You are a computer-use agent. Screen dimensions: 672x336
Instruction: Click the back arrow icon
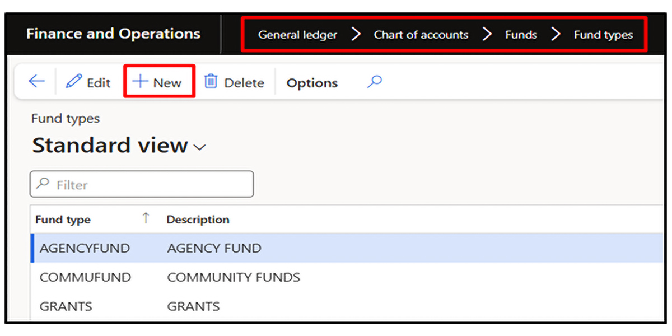pos(36,81)
